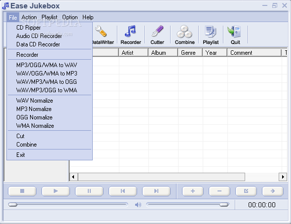Select Combine from the File menu
291x224 pixels.
tap(49, 145)
